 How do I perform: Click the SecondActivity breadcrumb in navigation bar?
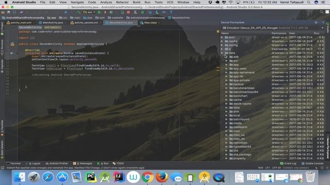179,18
